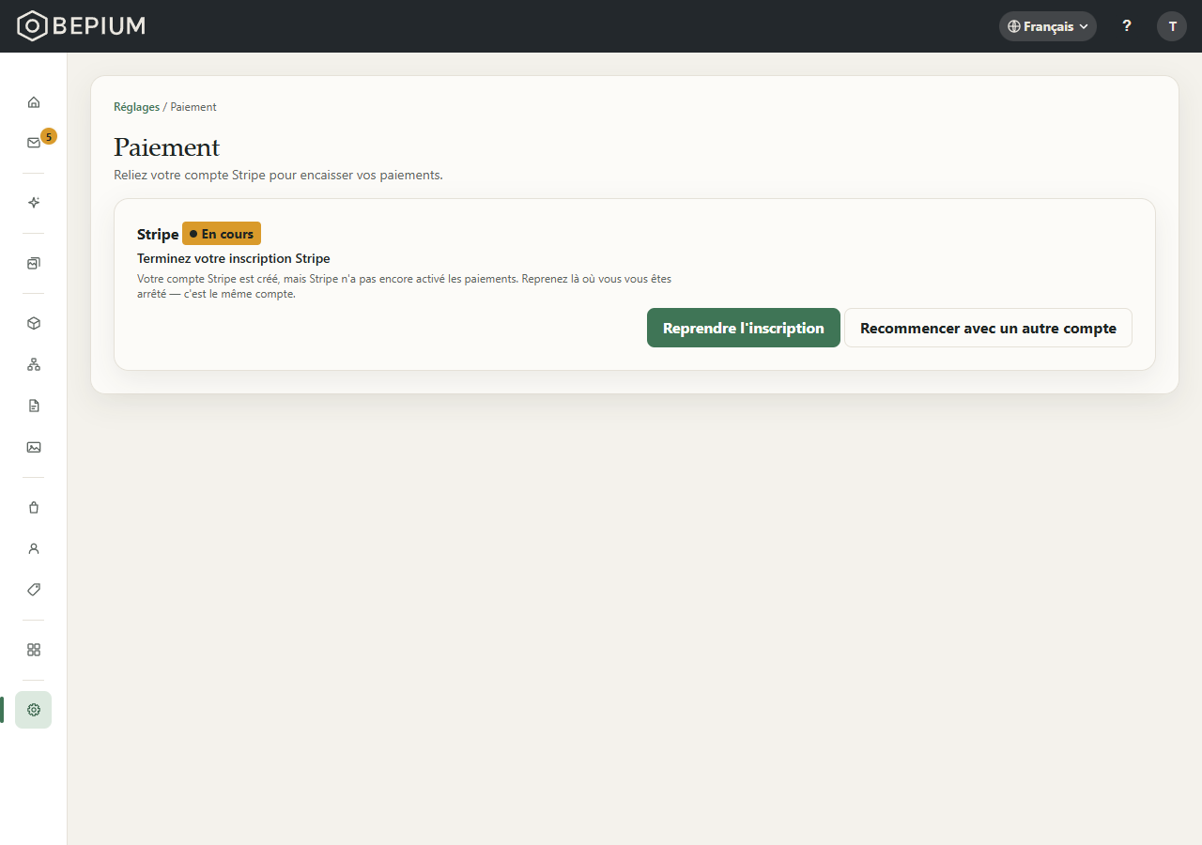This screenshot has height=845, width=1202.
Task: Click the question mark help icon
Action: click(1127, 26)
